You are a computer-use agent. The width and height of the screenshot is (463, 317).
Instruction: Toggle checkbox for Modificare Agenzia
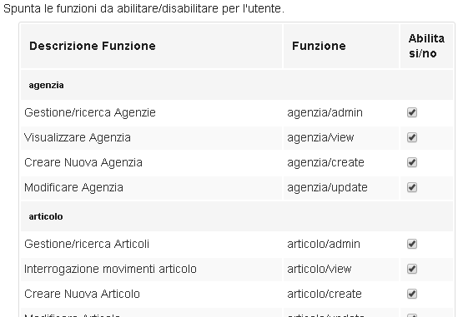click(x=412, y=187)
